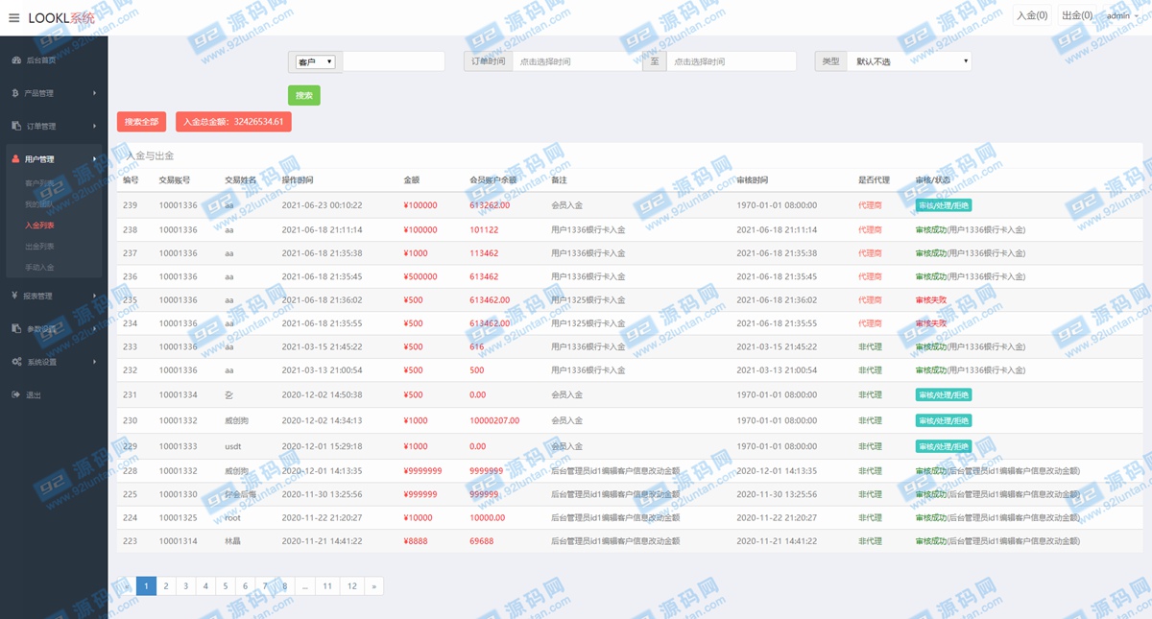This screenshot has height=619, width=1152.
Task: Click 审核/处理/拒绝 for row 239
Action: point(944,205)
